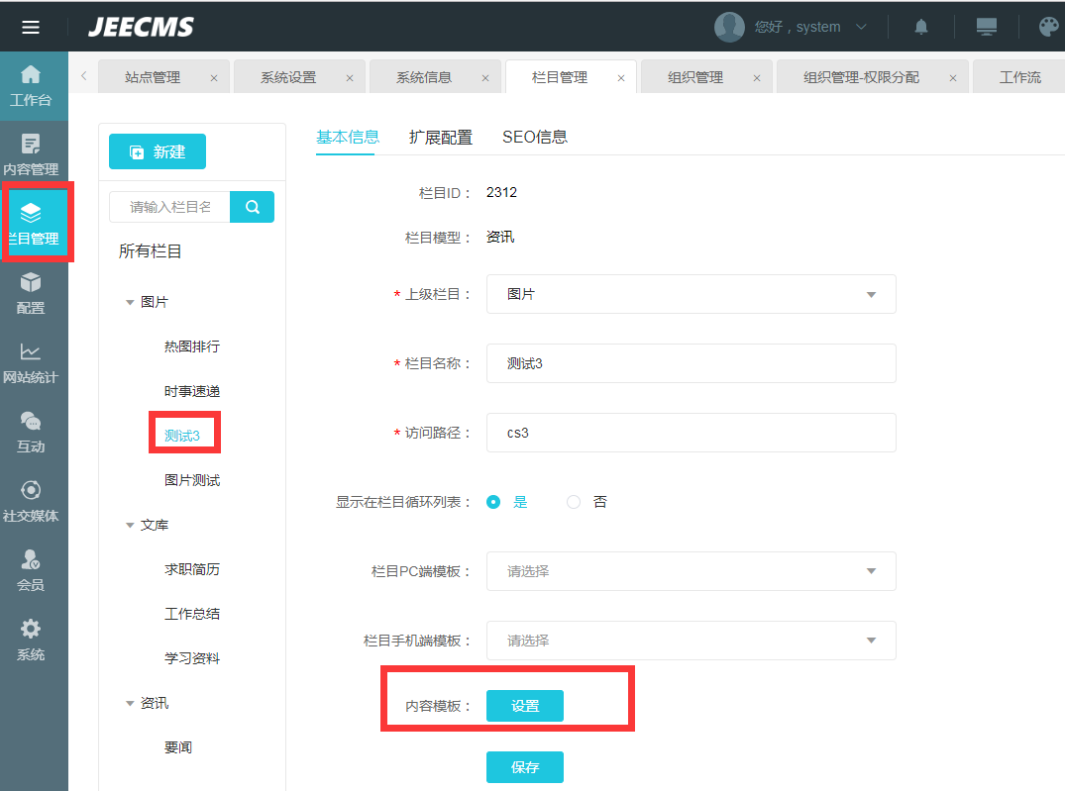Open 网站统计 in the sidebar
Viewport: 1065px width, 791px height.
click(x=31, y=362)
